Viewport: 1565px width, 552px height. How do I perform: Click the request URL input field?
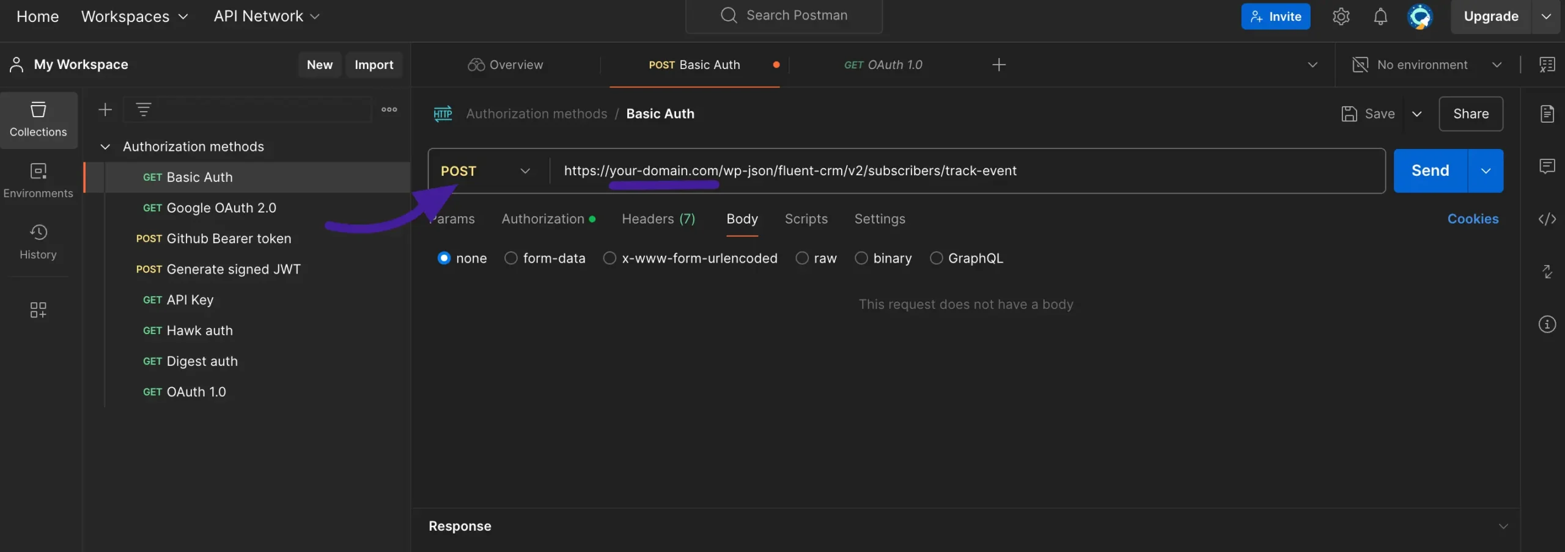point(967,171)
